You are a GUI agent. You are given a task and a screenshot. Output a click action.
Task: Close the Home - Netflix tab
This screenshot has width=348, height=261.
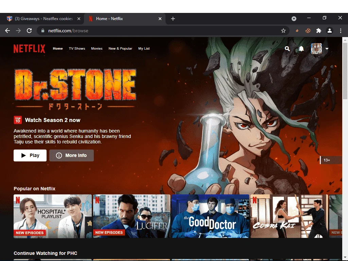160,19
